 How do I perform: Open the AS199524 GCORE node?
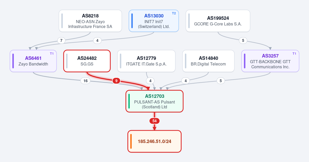point(218,21)
